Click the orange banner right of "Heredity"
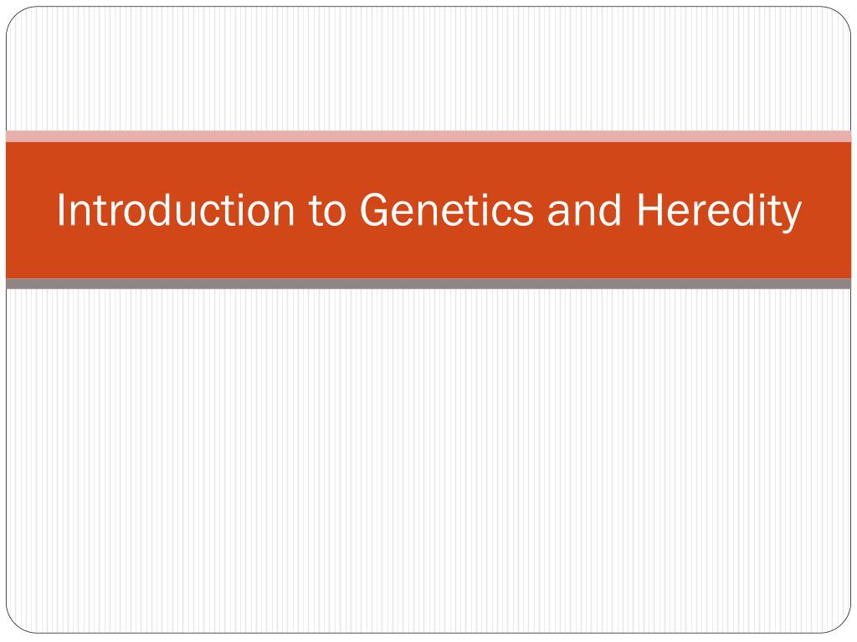 pyautogui.click(x=826, y=210)
